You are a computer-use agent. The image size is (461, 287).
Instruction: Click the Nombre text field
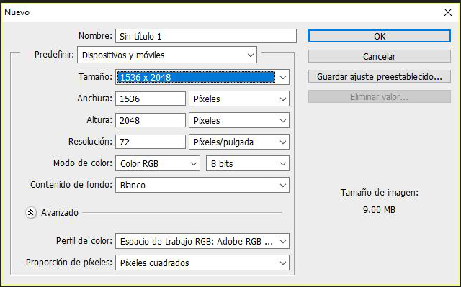click(x=206, y=36)
